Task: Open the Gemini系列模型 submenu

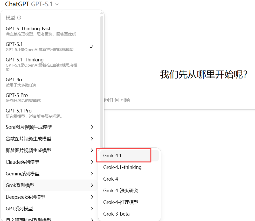Action: [x=50, y=174]
